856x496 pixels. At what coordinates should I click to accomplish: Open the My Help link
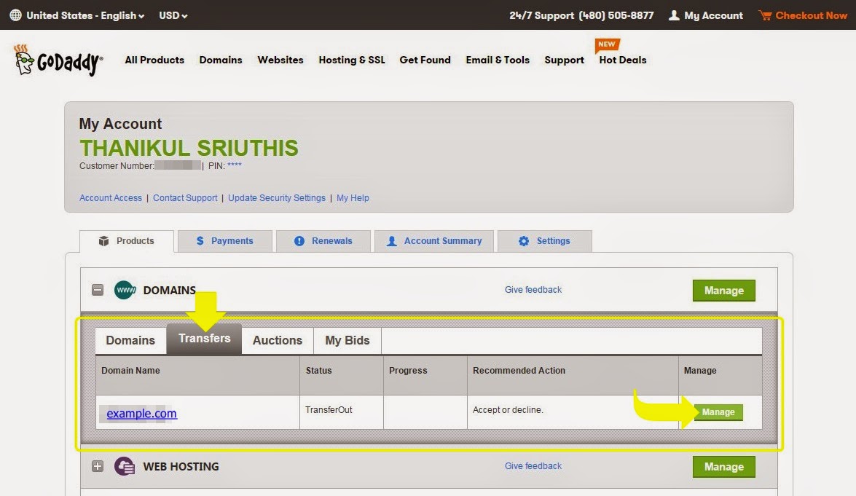(x=353, y=198)
